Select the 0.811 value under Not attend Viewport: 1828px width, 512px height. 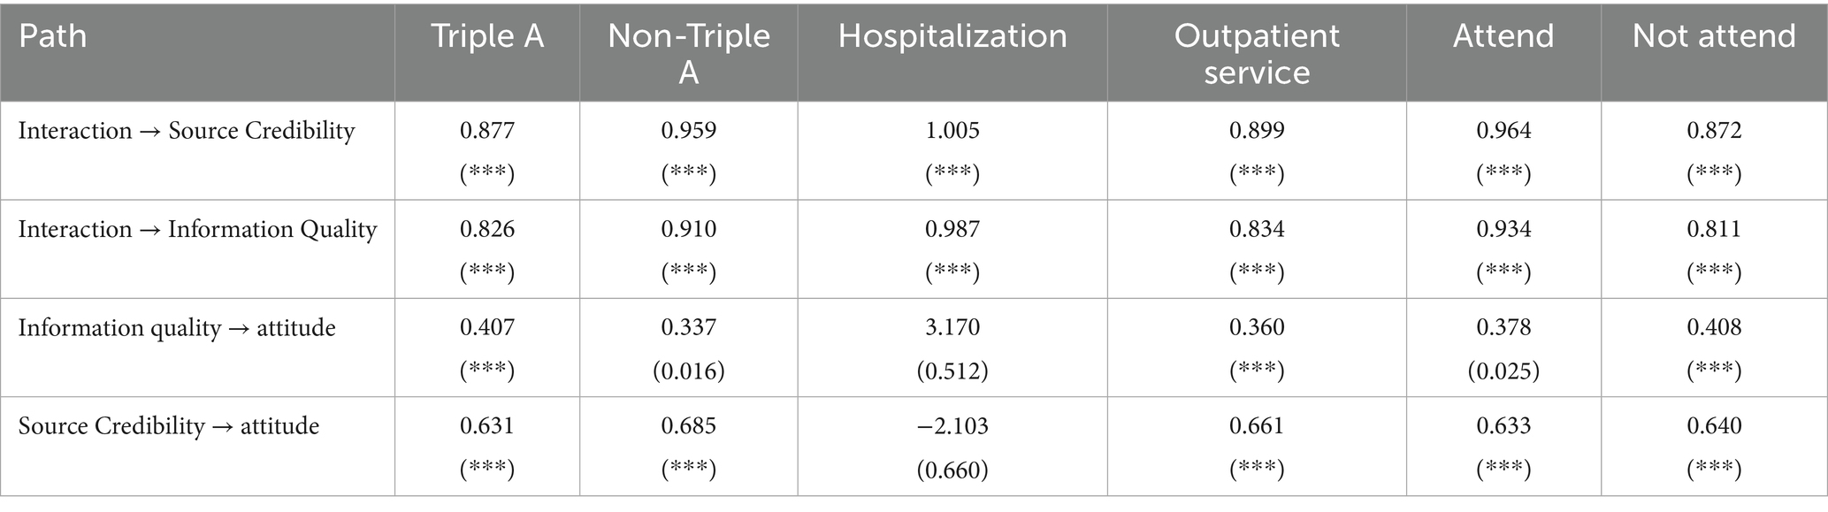[x=1714, y=230]
